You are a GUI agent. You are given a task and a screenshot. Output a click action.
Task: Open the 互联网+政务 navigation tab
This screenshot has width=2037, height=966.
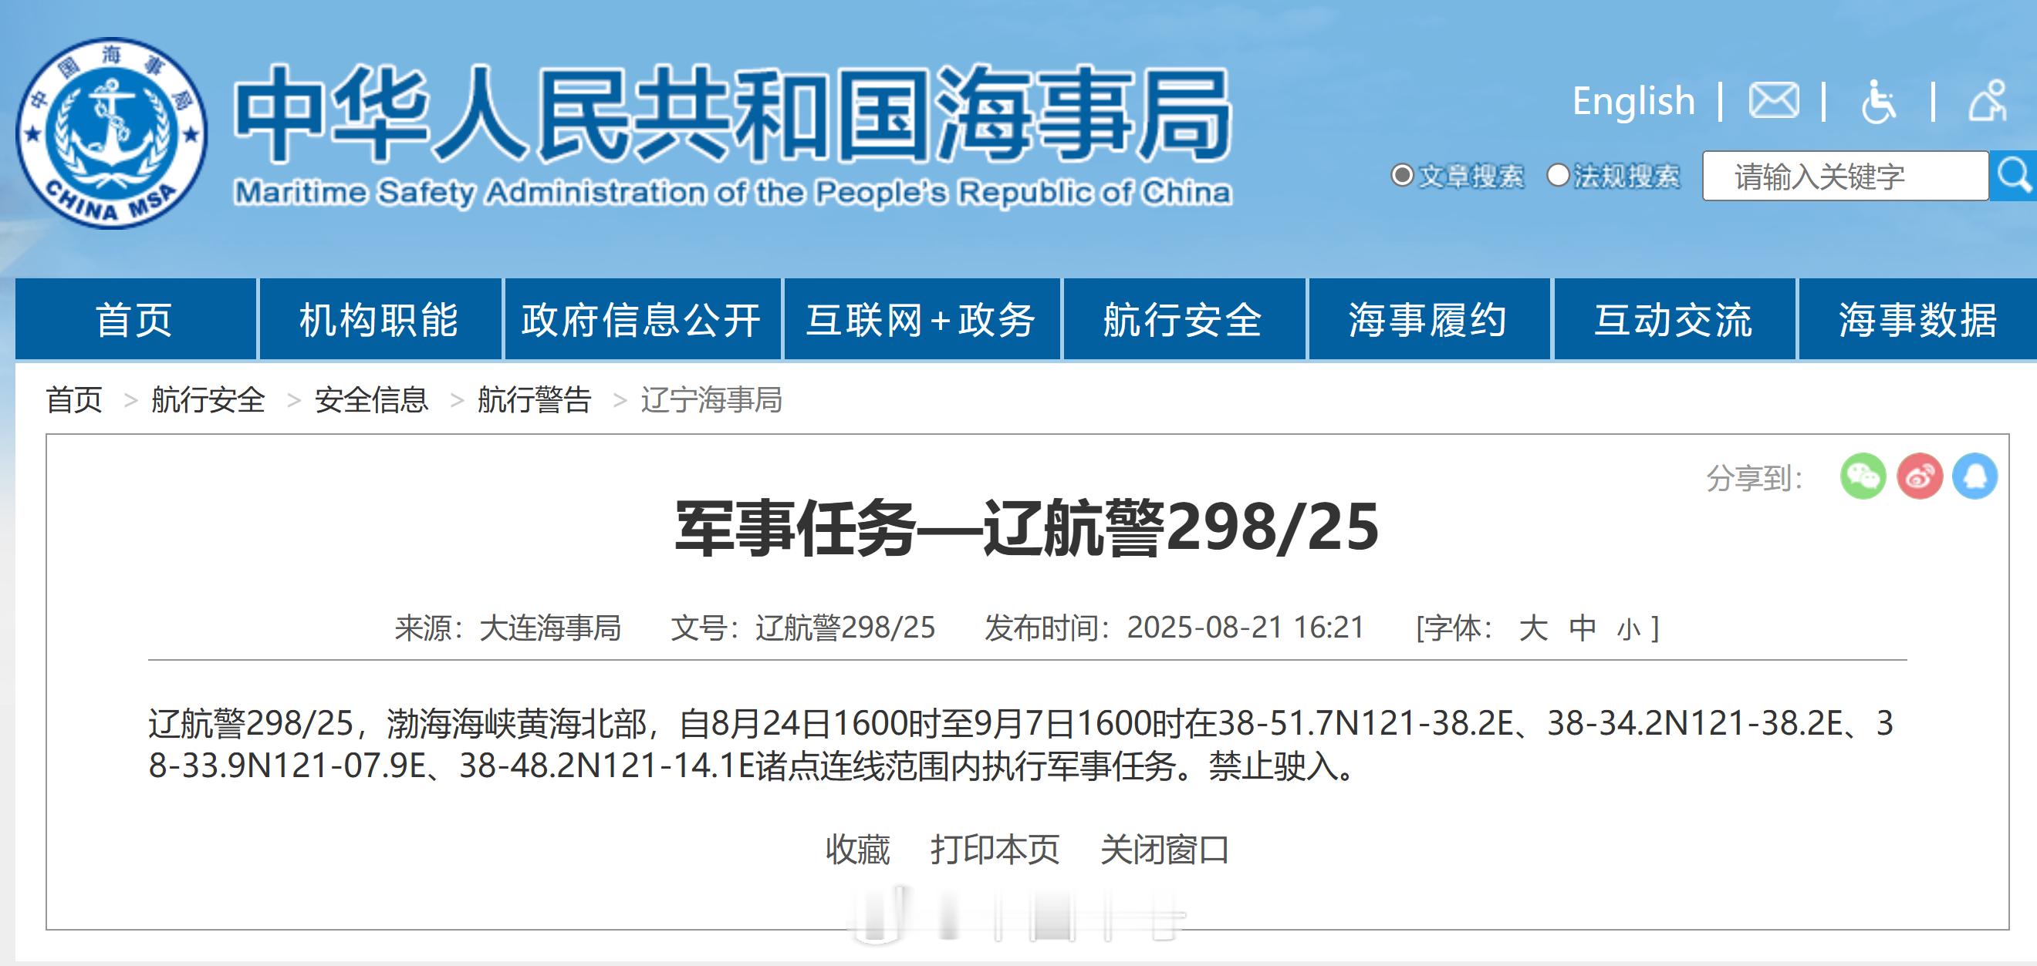(922, 319)
